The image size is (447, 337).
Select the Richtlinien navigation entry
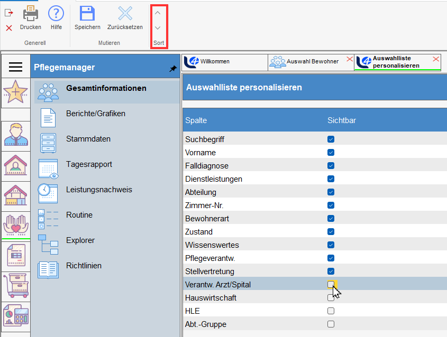[84, 266]
